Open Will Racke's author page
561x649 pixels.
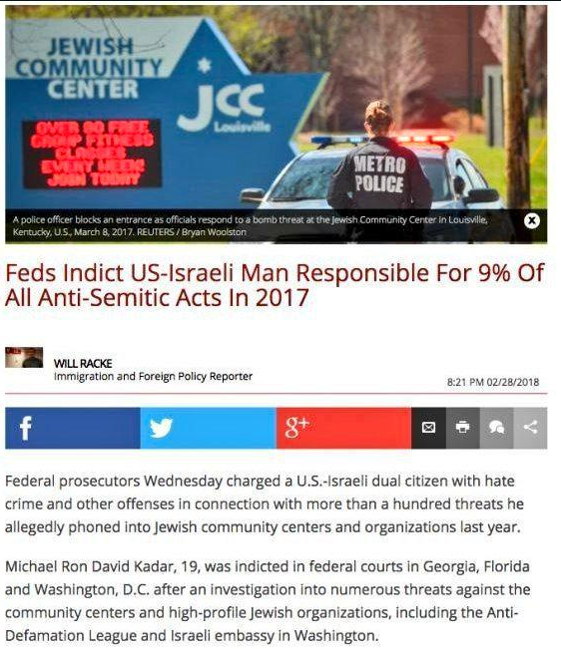tap(83, 364)
